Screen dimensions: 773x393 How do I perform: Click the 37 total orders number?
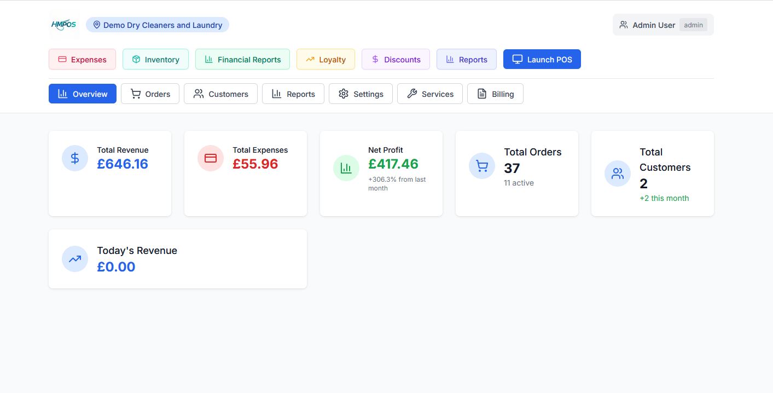pos(512,168)
